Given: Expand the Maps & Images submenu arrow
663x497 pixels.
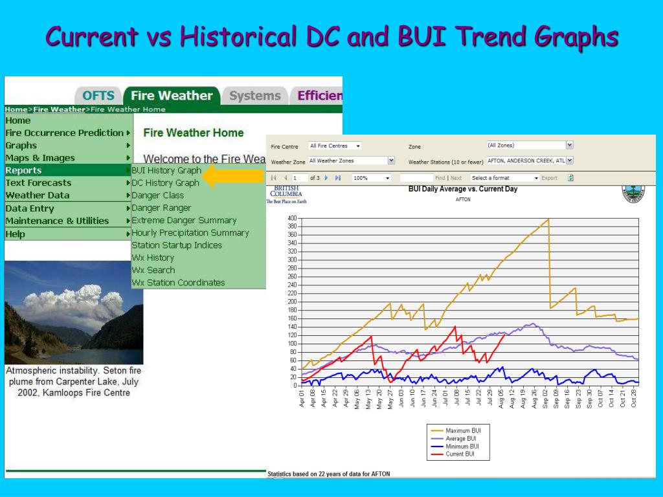Looking at the screenshot, I should click(128, 158).
